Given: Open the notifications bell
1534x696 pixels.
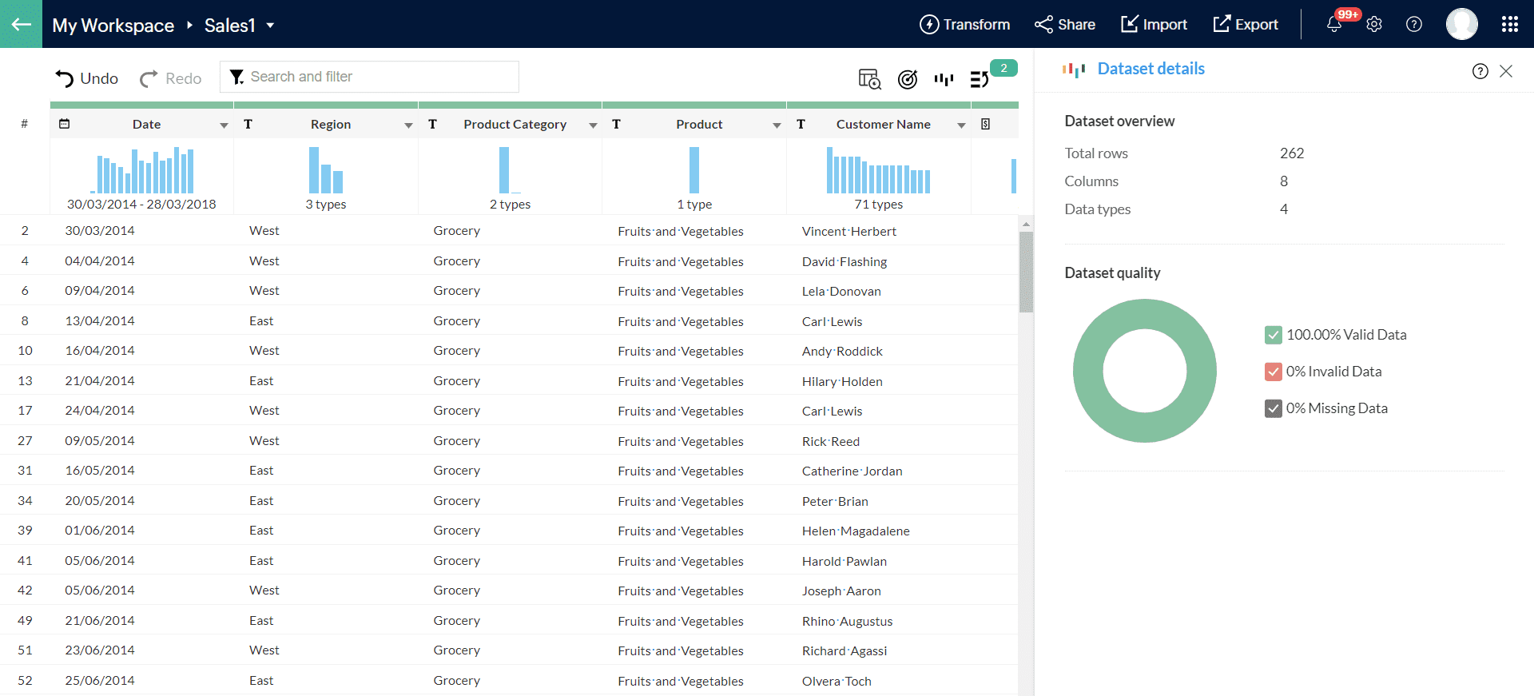Looking at the screenshot, I should click(x=1333, y=25).
